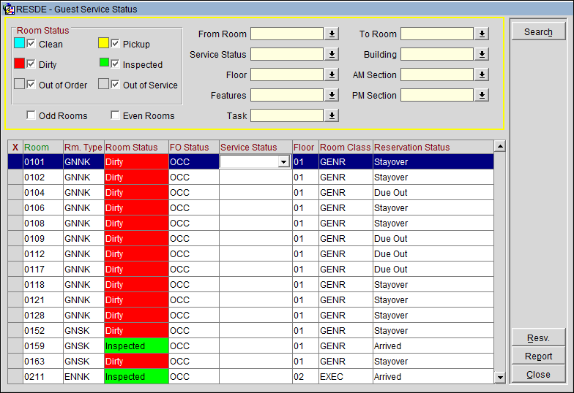Enable the Even Rooms checkbox
Screen dimensions: 574x393
(116, 115)
